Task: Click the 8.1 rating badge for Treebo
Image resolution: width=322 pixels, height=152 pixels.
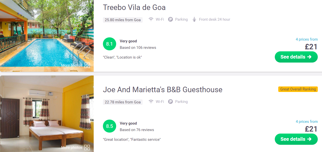Action: [x=109, y=44]
